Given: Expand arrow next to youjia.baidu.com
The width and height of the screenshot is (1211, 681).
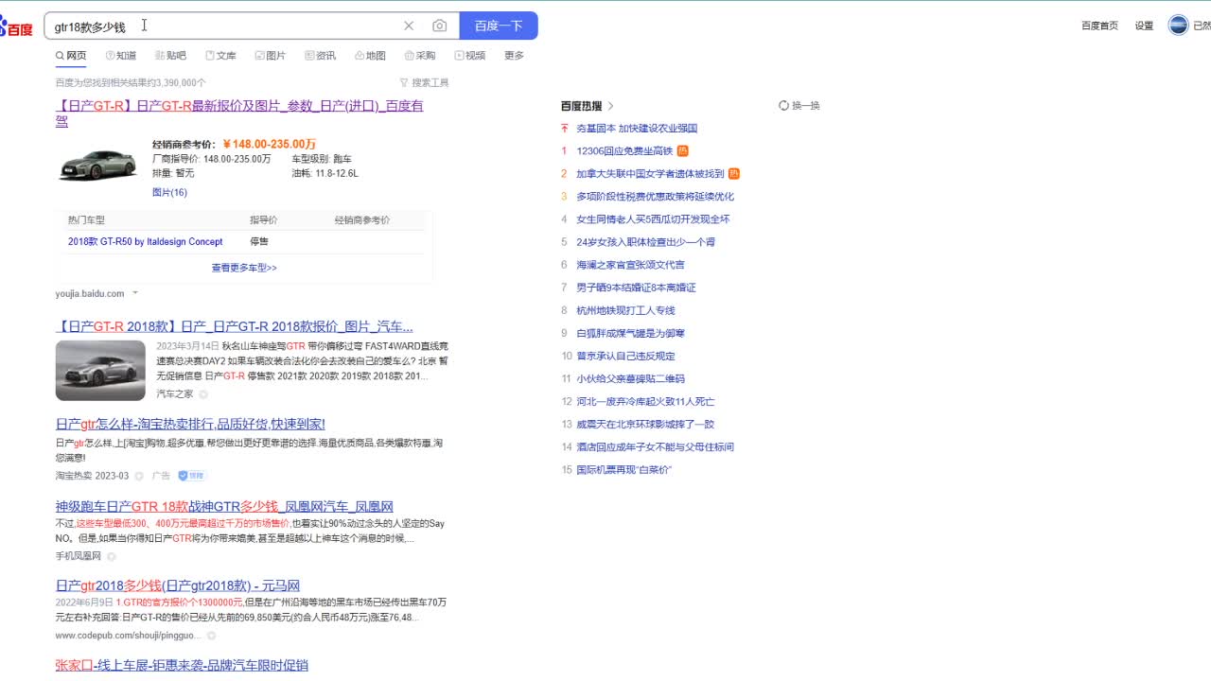Looking at the screenshot, I should click(x=135, y=293).
